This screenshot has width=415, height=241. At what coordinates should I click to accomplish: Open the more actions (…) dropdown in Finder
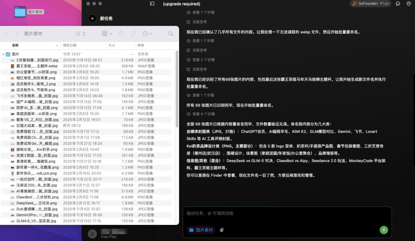(x=146, y=34)
